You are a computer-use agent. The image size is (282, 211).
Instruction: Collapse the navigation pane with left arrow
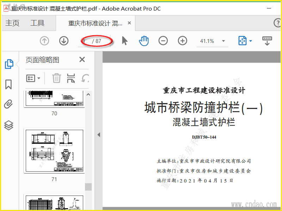coord(99,135)
